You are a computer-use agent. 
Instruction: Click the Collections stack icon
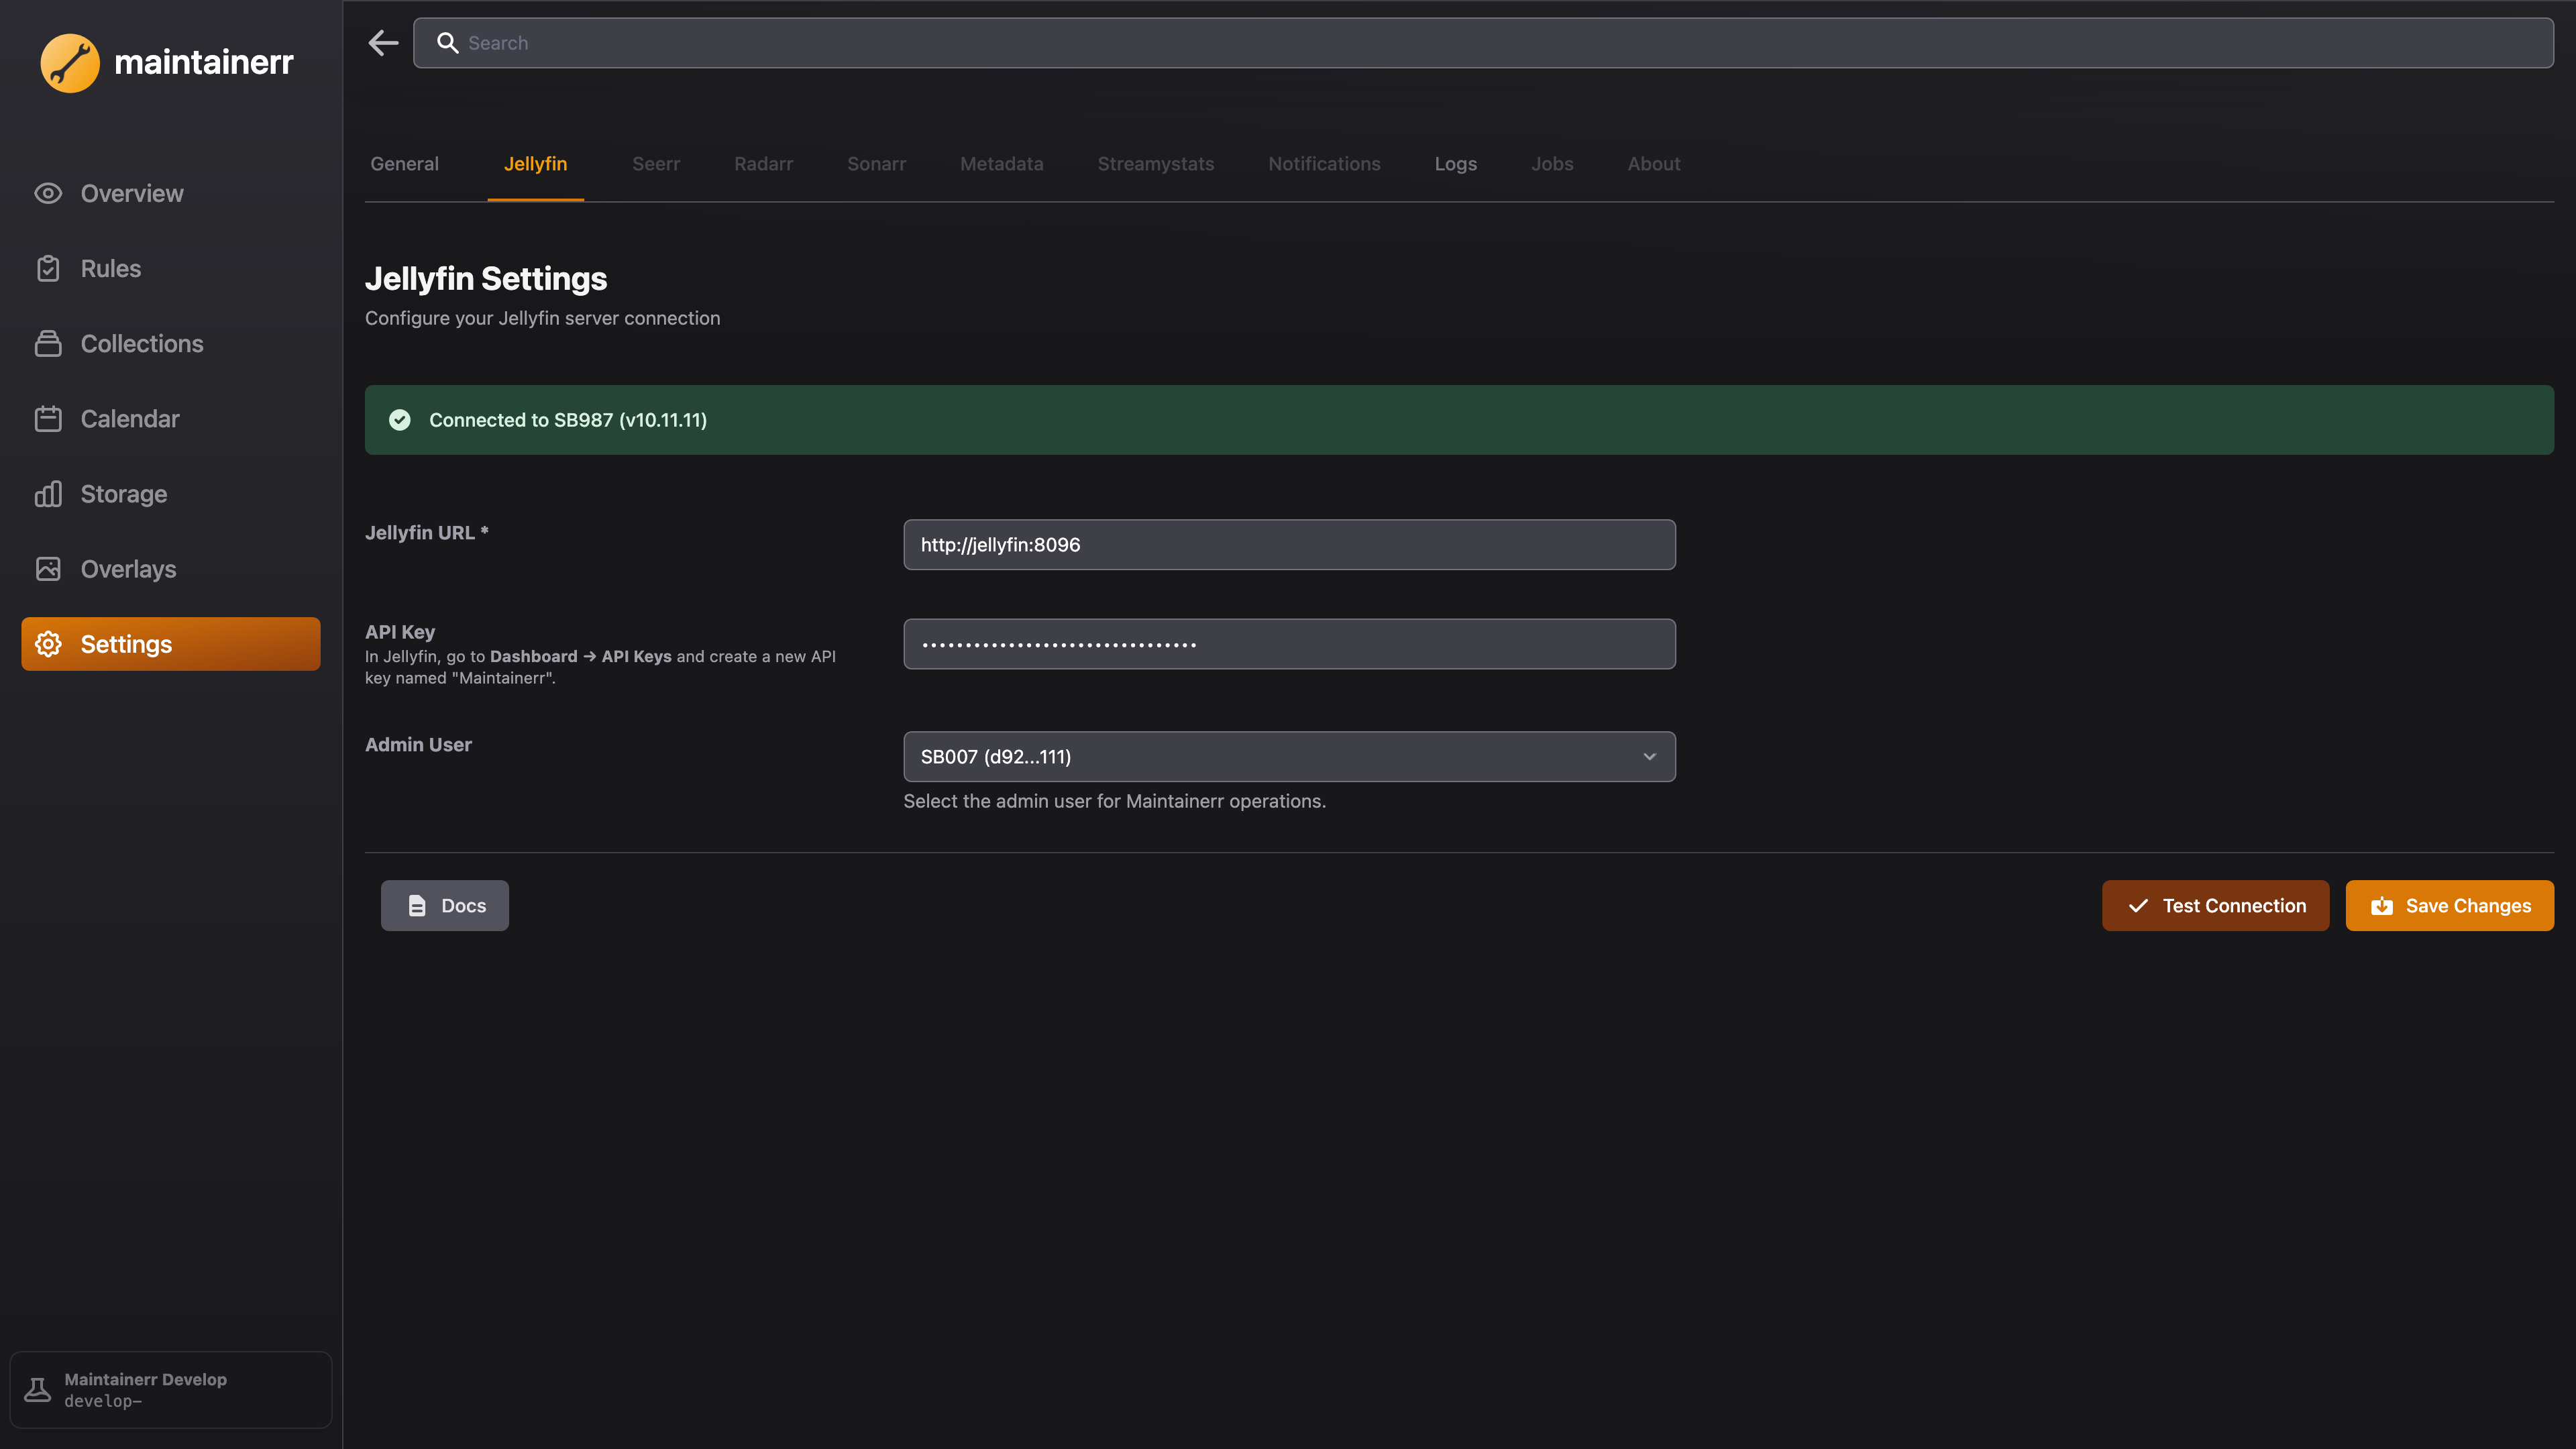click(x=48, y=343)
